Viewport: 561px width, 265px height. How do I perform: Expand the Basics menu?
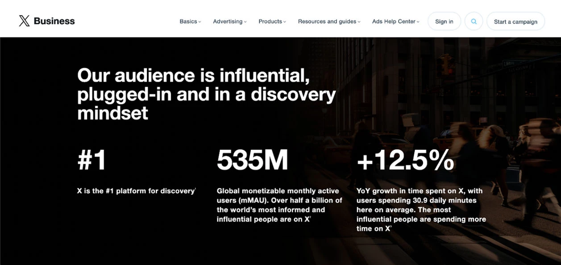(190, 21)
